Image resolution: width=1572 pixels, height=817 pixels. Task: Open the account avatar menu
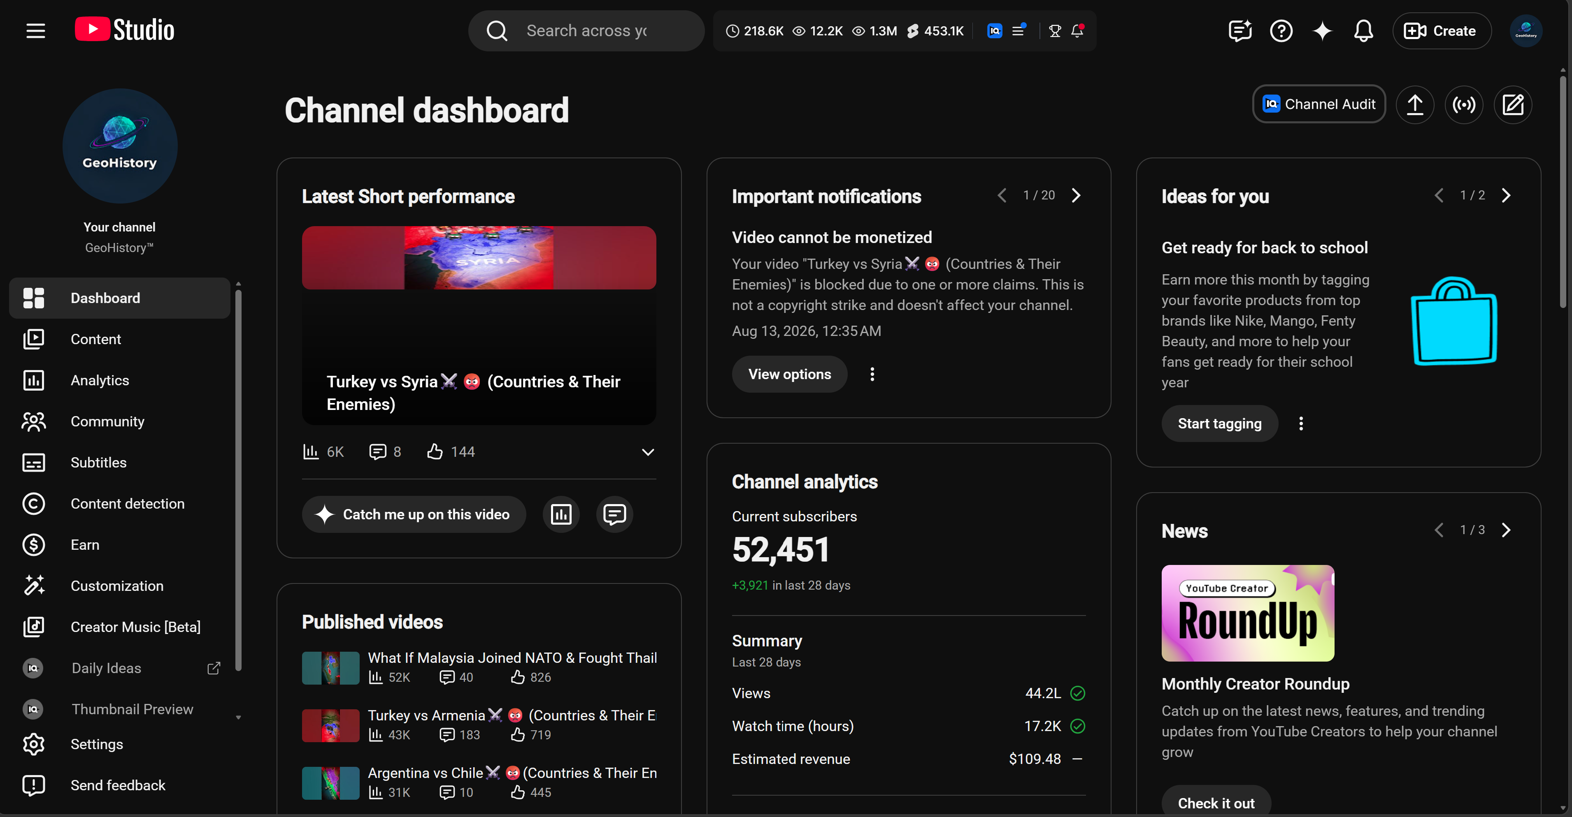tap(1525, 30)
